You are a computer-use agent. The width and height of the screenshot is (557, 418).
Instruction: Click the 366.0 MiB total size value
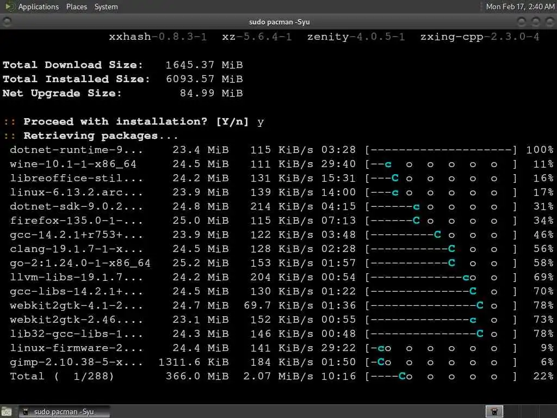197,377
